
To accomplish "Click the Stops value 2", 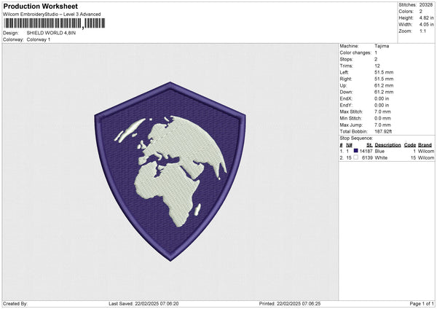I will pos(376,60).
